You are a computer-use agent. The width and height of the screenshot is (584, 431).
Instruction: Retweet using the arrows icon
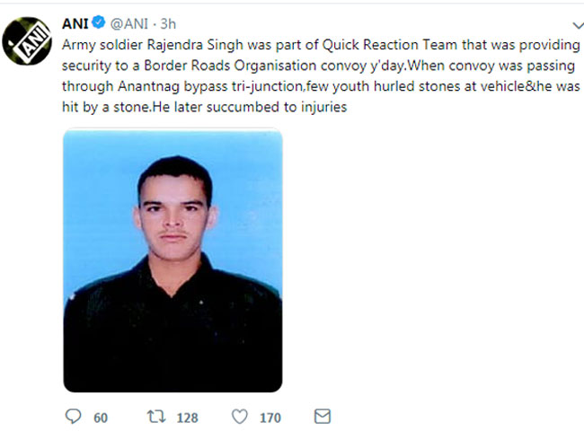tap(156, 417)
